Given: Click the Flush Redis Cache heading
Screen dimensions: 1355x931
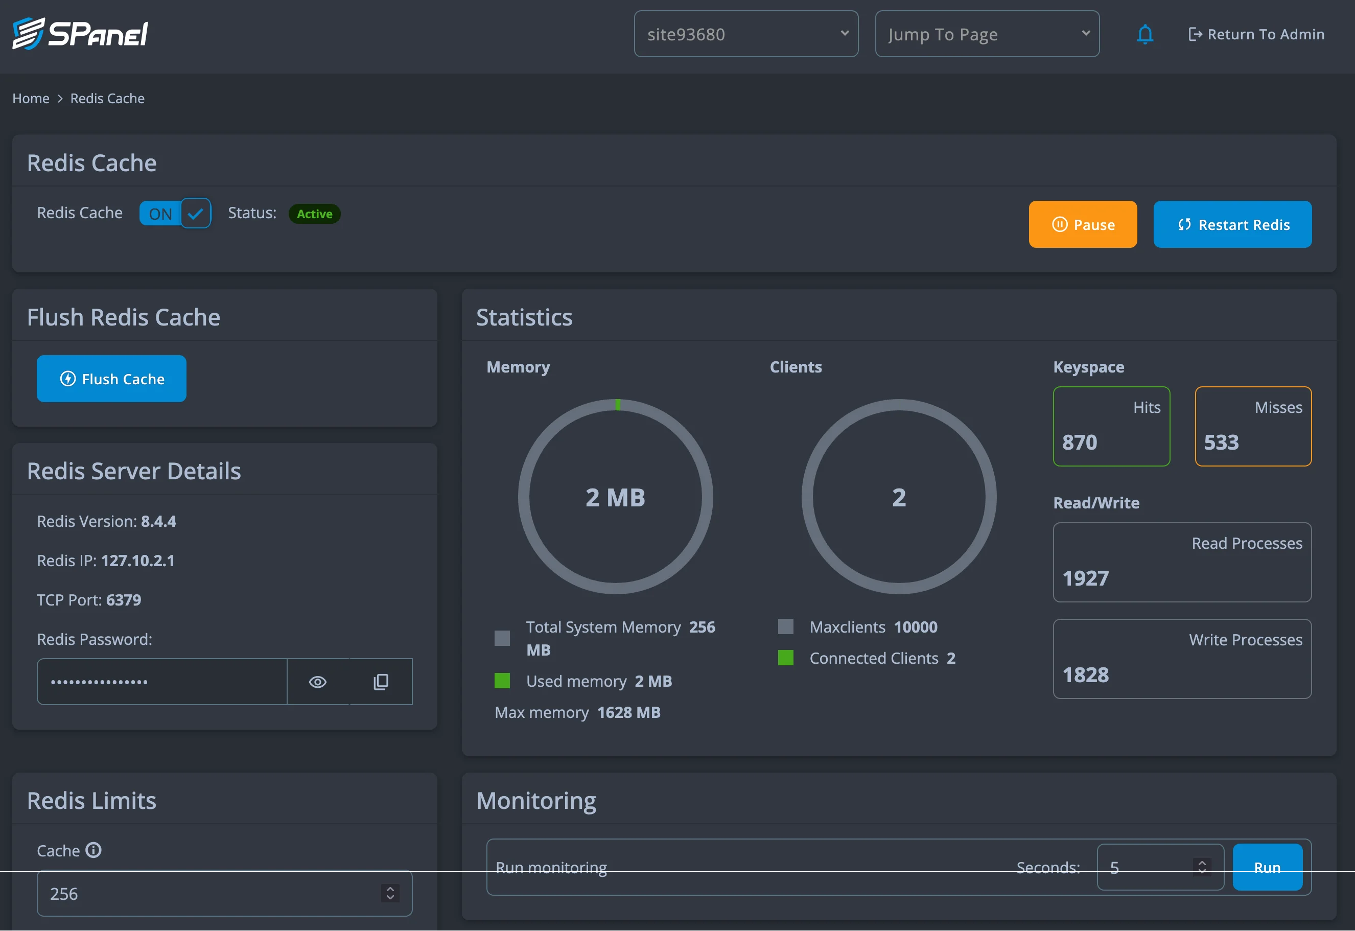Looking at the screenshot, I should coord(124,317).
